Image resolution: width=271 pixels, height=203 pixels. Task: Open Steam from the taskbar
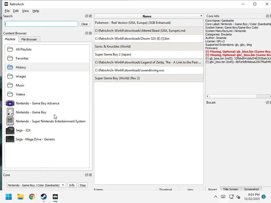point(44,197)
